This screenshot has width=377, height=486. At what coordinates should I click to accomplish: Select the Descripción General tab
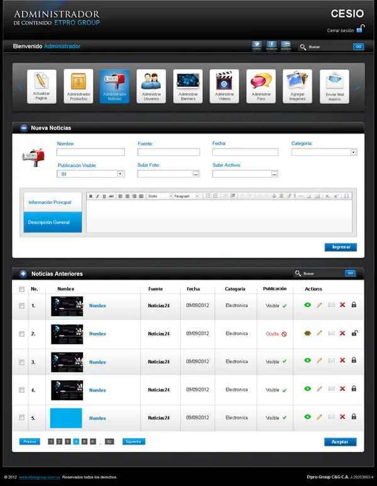tap(53, 222)
